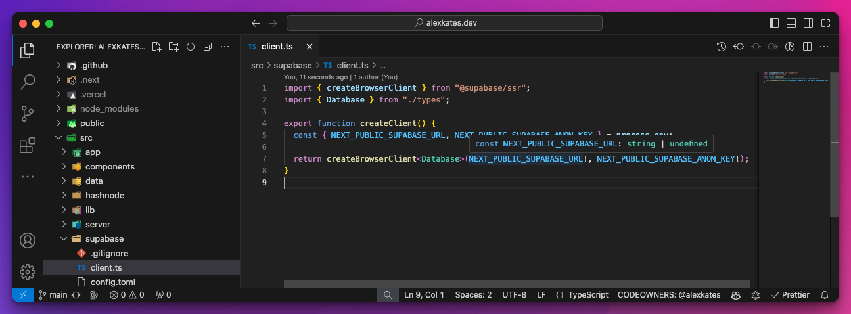Collapse the supabase folder
Image resolution: width=851 pixels, height=314 pixels.
[141, 239]
